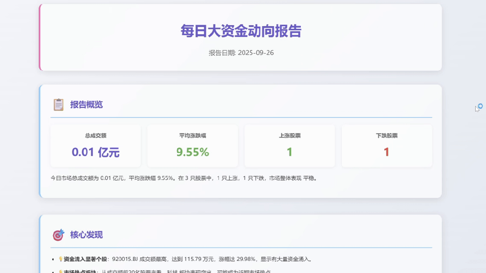Click the green 9.55% percentage figure
The height and width of the screenshot is (273, 486).
(192, 152)
